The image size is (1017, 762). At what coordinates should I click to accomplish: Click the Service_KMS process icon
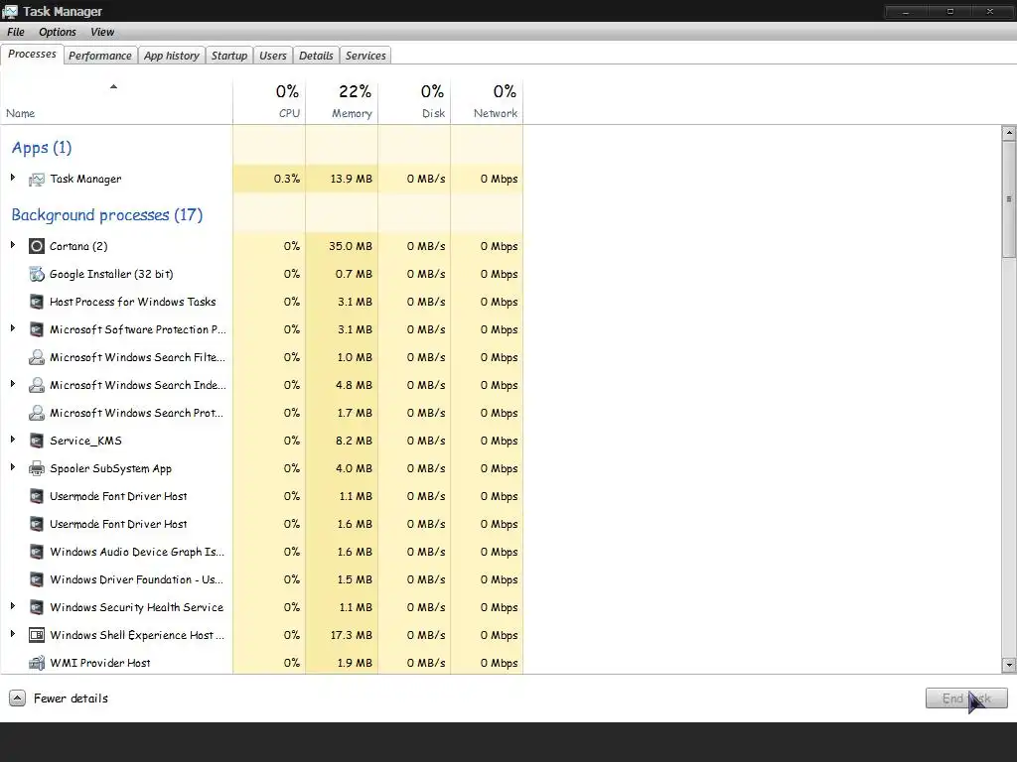(x=37, y=441)
